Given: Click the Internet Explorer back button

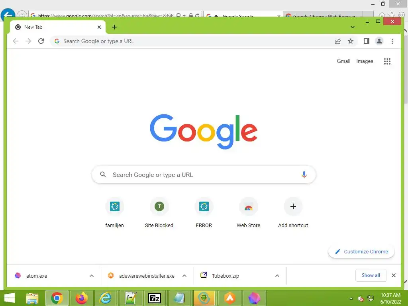Looking at the screenshot, I should (8, 14).
